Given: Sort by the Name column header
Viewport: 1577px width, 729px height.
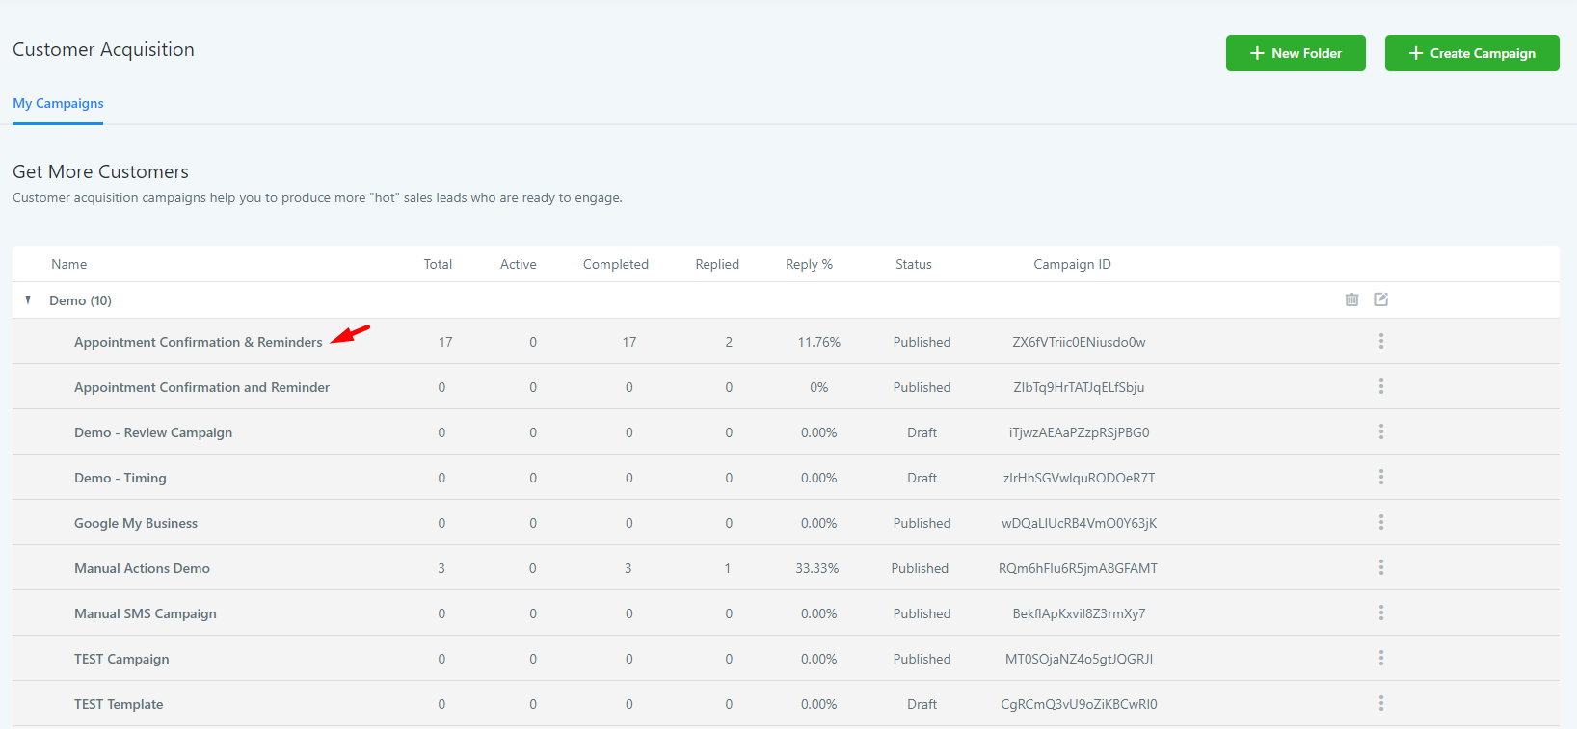Looking at the screenshot, I should tap(69, 264).
